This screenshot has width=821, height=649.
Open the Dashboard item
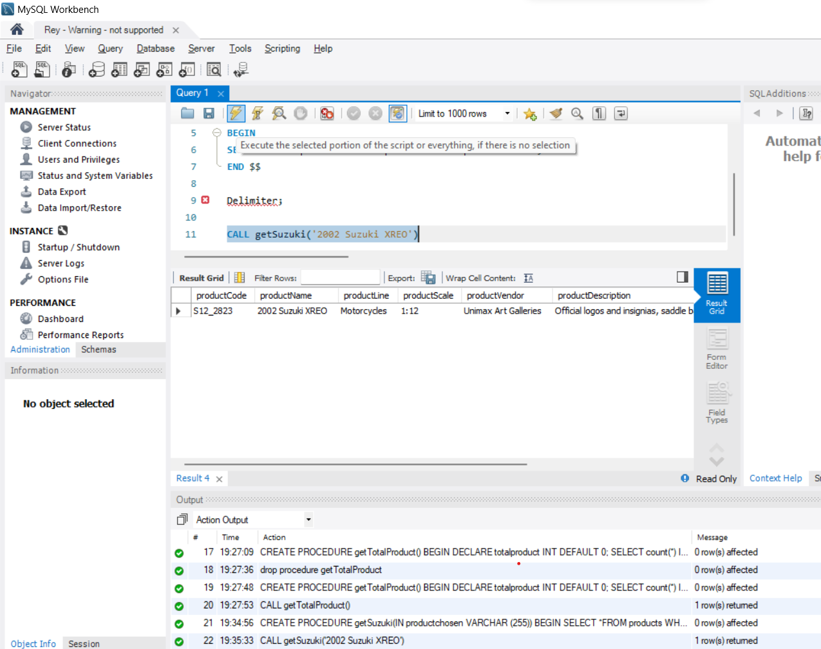tap(61, 319)
